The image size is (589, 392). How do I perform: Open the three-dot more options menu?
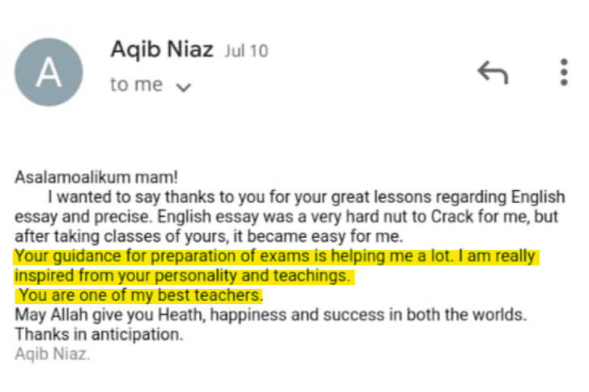(563, 71)
